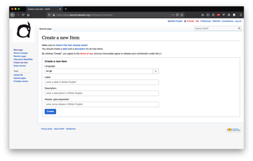
Task: Click the terms of use link
Action: pyautogui.click(x=87, y=53)
